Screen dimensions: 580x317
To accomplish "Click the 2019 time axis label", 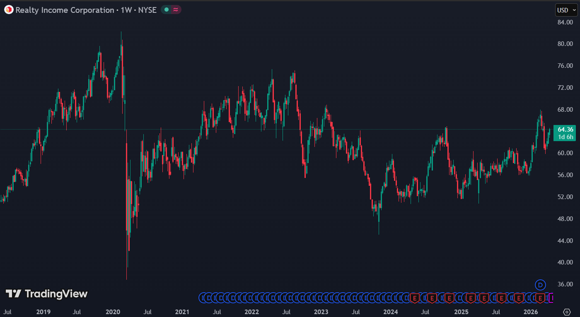I will click(43, 312).
